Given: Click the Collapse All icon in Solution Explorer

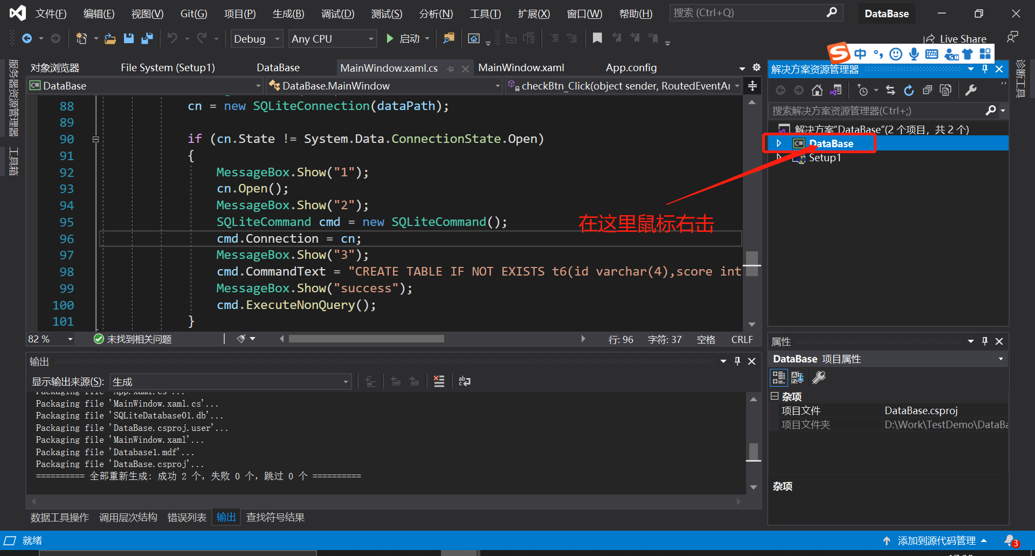Looking at the screenshot, I should (927, 90).
